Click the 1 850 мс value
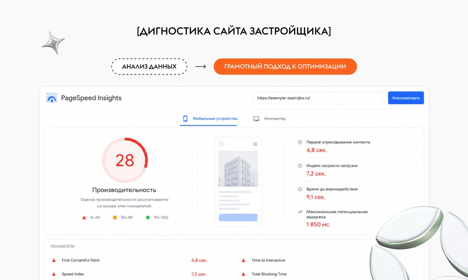Screen dimensions: 468x280 coord(318,225)
